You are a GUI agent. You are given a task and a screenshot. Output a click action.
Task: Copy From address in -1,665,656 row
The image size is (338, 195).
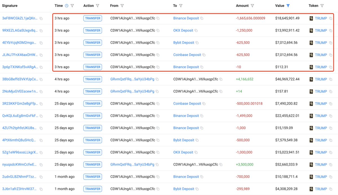[x=158, y=18]
